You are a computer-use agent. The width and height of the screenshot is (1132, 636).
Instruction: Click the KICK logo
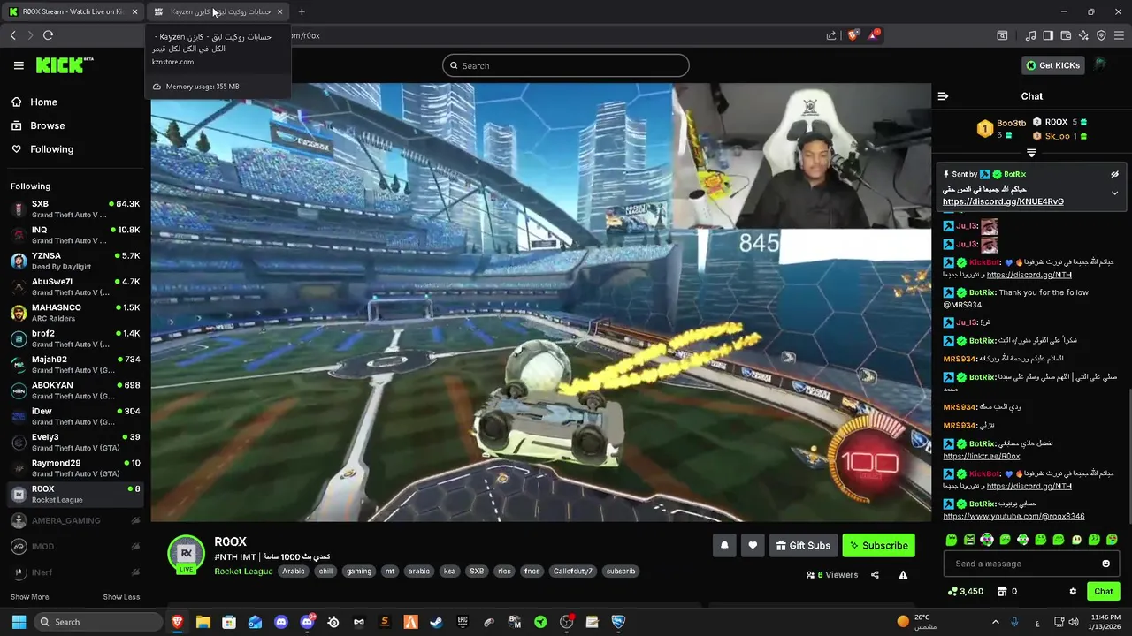point(65,65)
